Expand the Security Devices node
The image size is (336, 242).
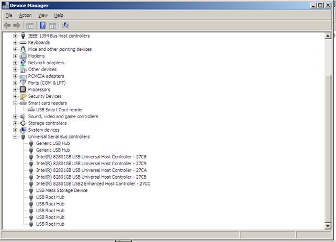[15, 96]
